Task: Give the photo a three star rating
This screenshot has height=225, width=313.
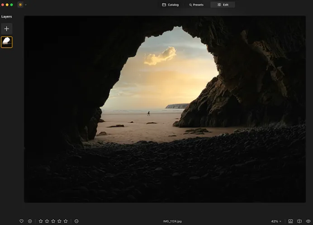Action: click(x=53, y=221)
